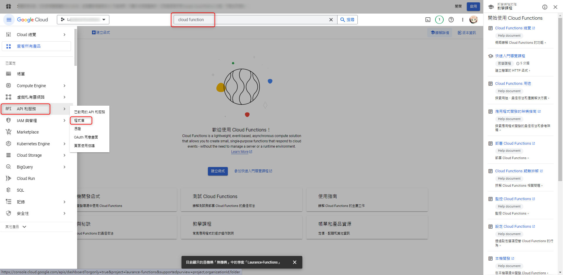Click the Cloud Storage icon

(x=9, y=155)
